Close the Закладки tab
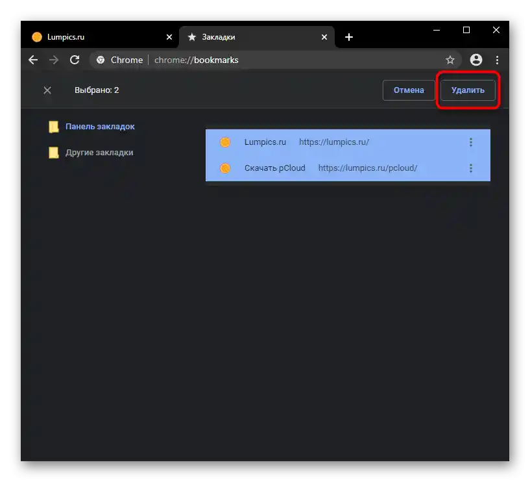Image resolution: width=530 pixels, height=482 pixels. tap(324, 37)
